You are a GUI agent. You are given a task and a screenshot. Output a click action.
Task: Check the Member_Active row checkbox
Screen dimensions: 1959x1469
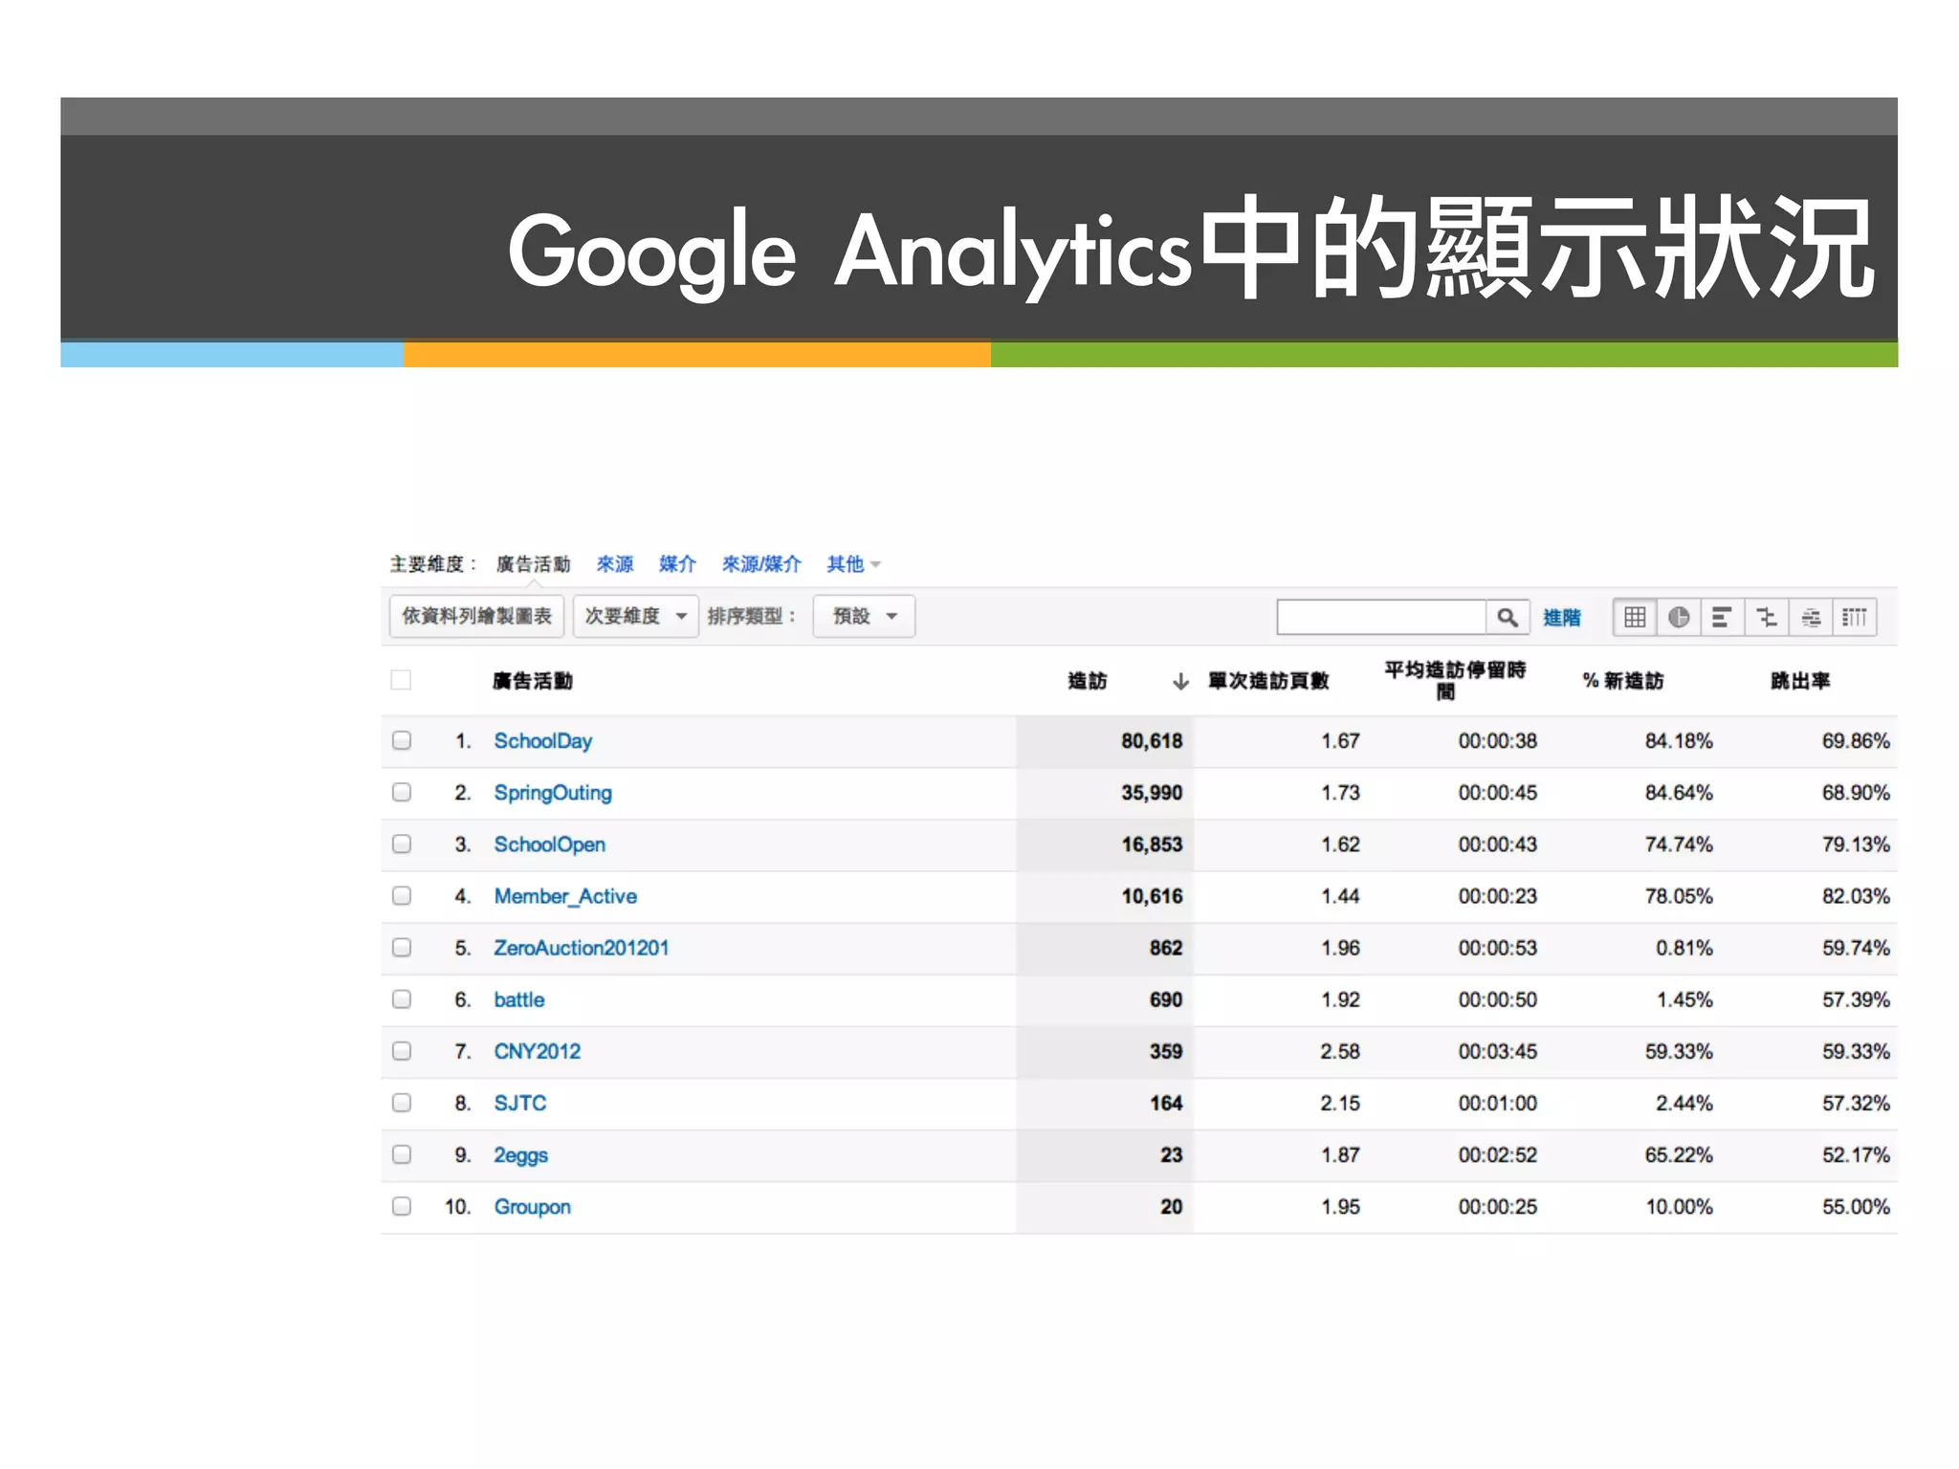402,895
